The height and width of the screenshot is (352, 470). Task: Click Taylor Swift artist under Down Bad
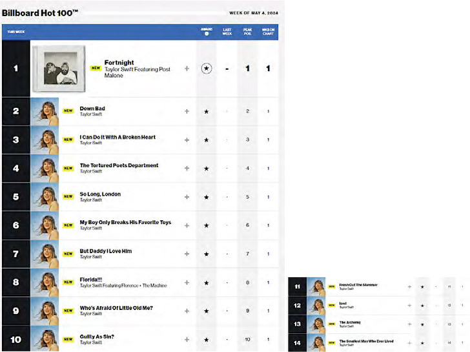(x=91, y=114)
